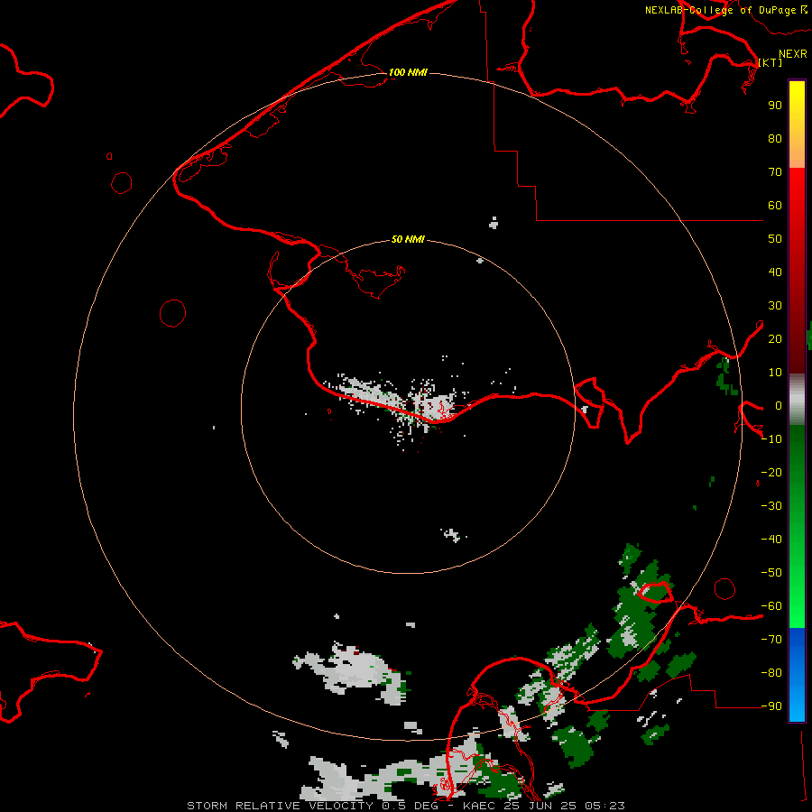
Task: Click the -30 value on velocity scale
Action: point(771,506)
